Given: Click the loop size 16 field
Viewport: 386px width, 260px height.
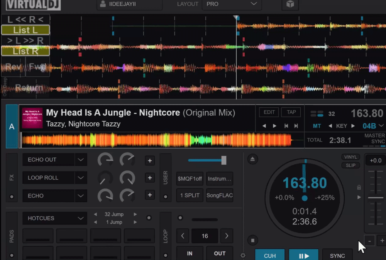Looking at the screenshot, I should pyautogui.click(x=205, y=236).
